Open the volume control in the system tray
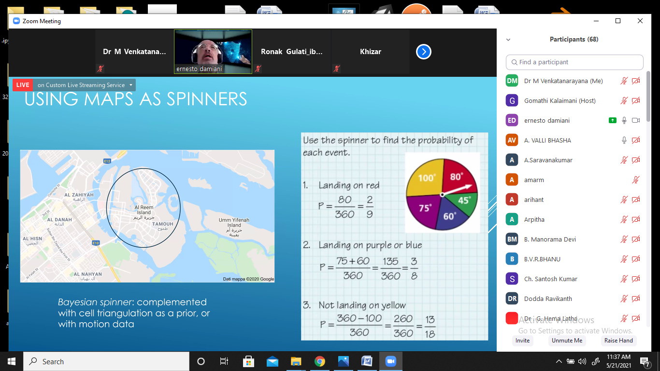Viewport: 660px width, 371px height. point(582,361)
